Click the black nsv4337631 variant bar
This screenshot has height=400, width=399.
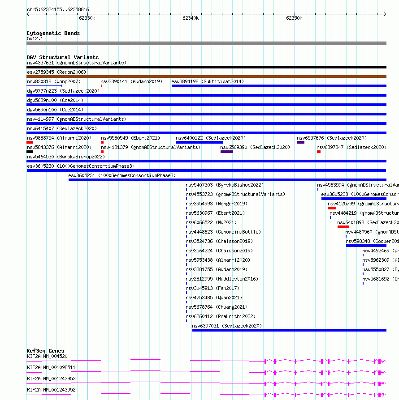207,68
